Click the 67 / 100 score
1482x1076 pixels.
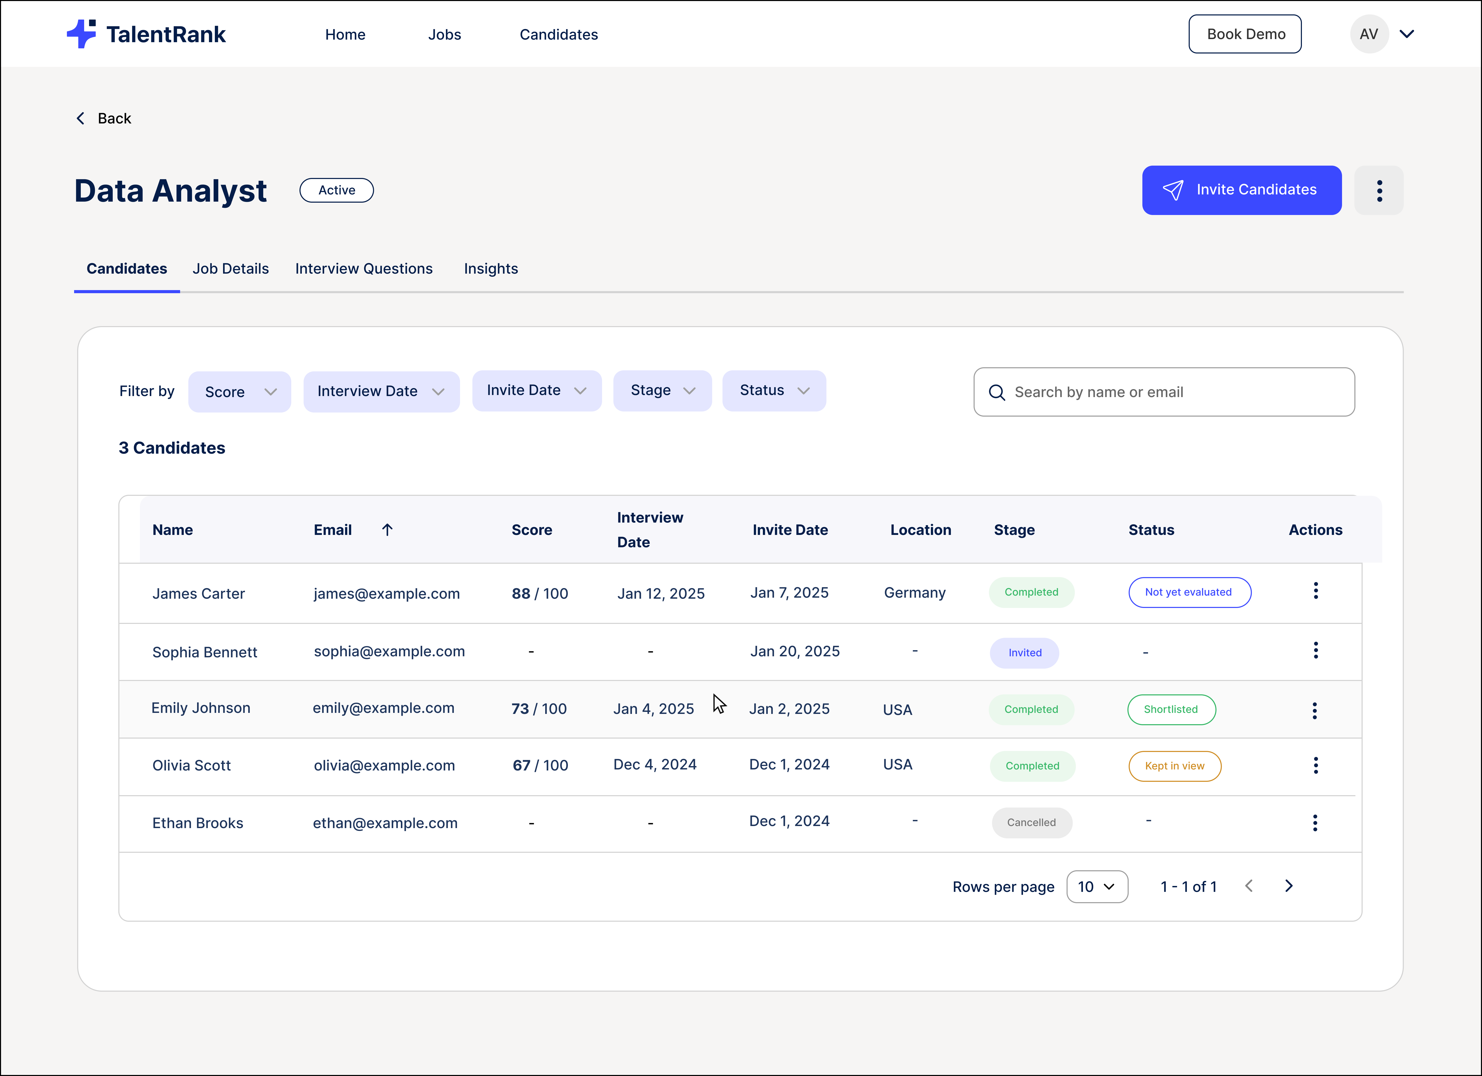pyautogui.click(x=540, y=766)
